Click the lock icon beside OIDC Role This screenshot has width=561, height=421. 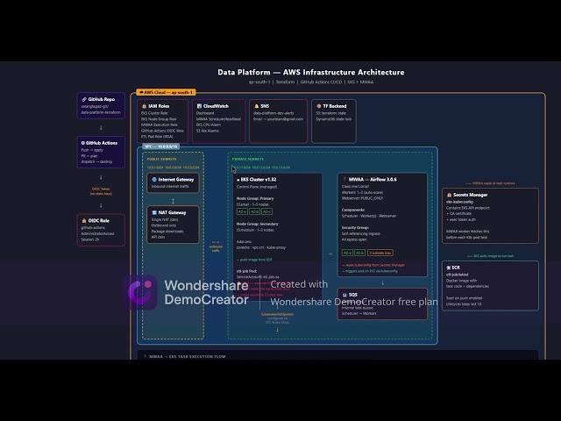coord(84,220)
